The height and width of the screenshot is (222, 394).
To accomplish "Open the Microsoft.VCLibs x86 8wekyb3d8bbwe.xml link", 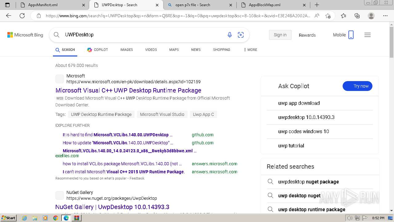I will (130, 151).
